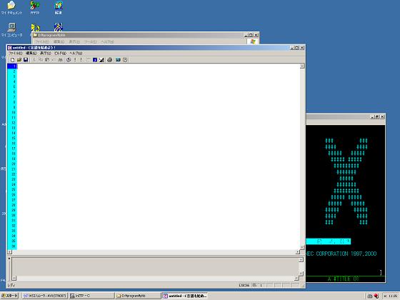Click editor vertical scrollbar up arrow

tap(302, 66)
